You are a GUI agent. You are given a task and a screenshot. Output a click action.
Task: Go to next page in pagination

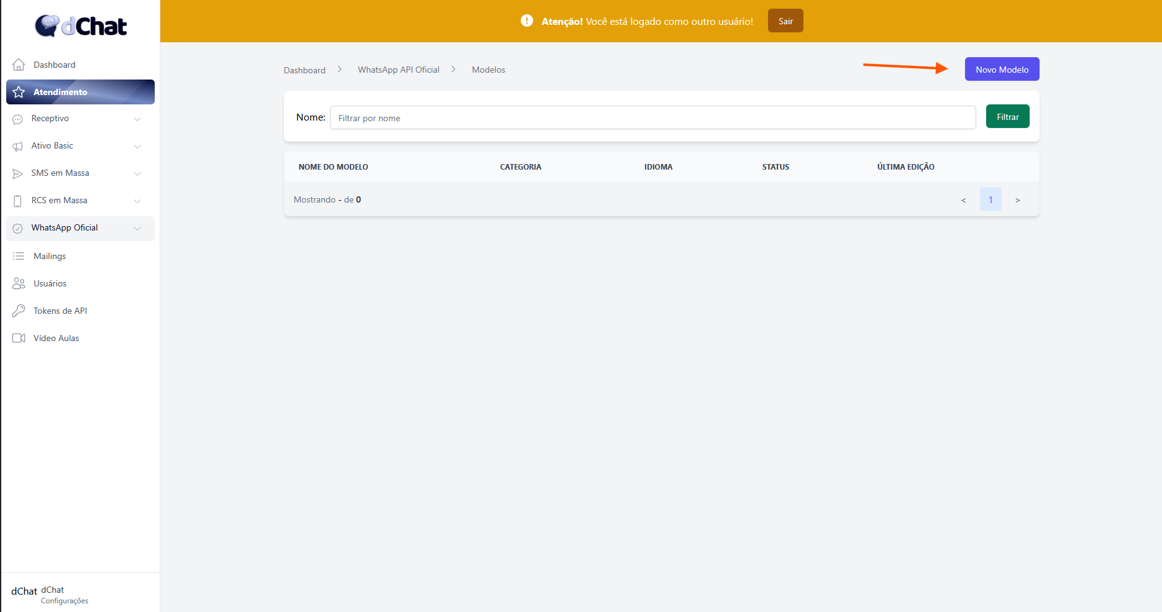click(1017, 200)
